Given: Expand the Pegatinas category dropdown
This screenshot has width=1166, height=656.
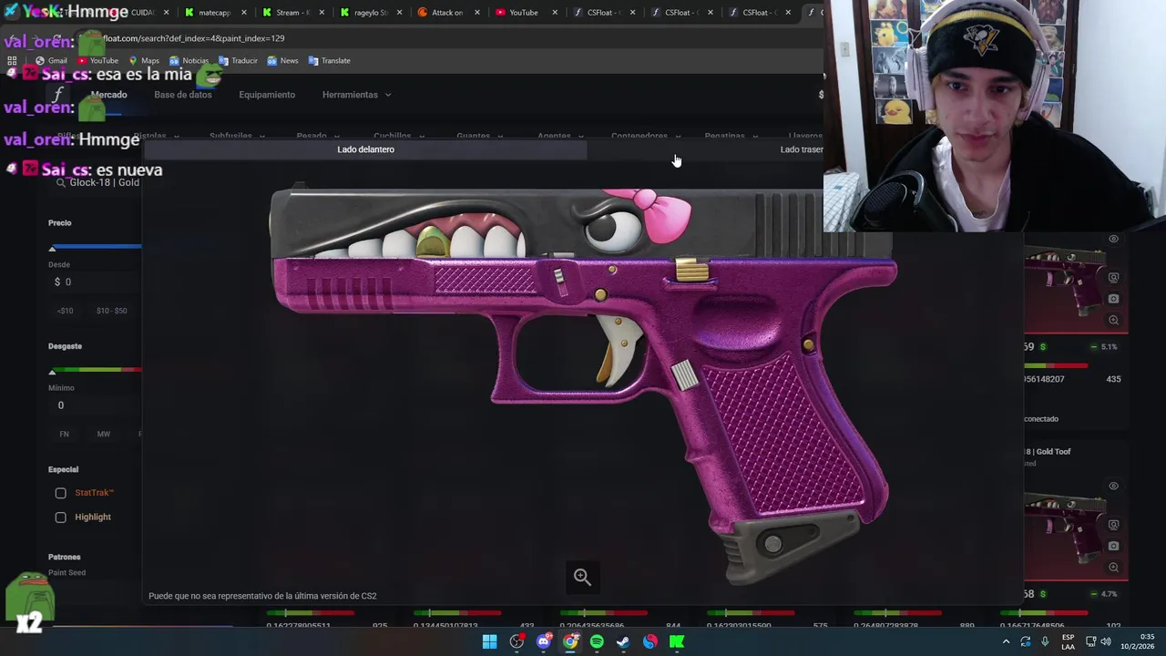Looking at the screenshot, I should (731, 136).
